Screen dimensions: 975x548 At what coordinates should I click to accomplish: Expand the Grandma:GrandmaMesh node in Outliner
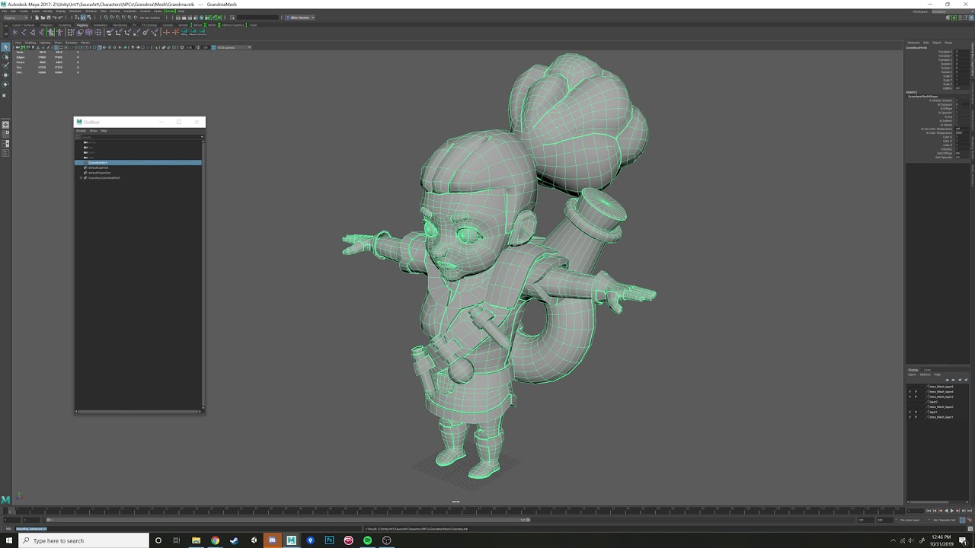point(81,178)
